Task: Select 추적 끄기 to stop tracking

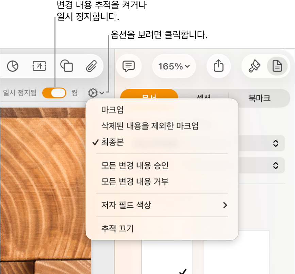Action: [x=162, y=228]
